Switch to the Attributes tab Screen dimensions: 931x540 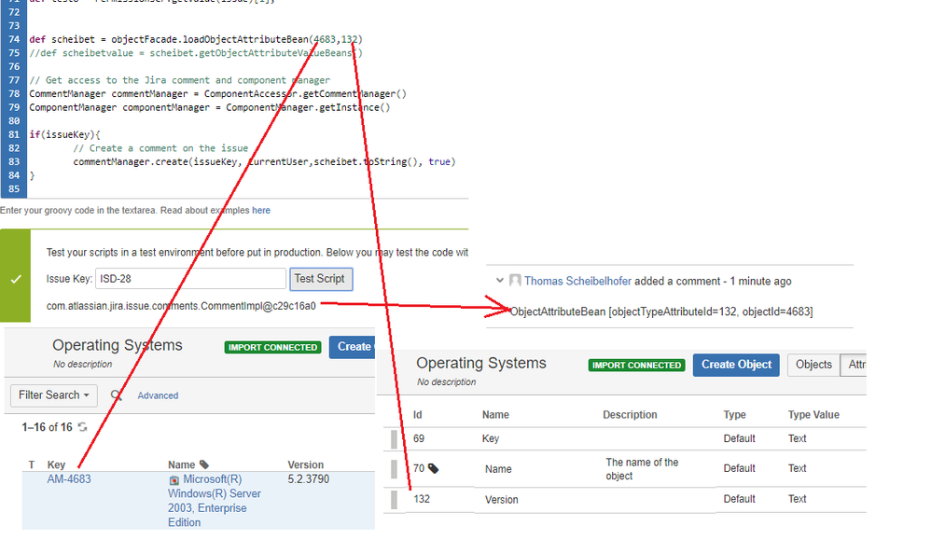(854, 365)
